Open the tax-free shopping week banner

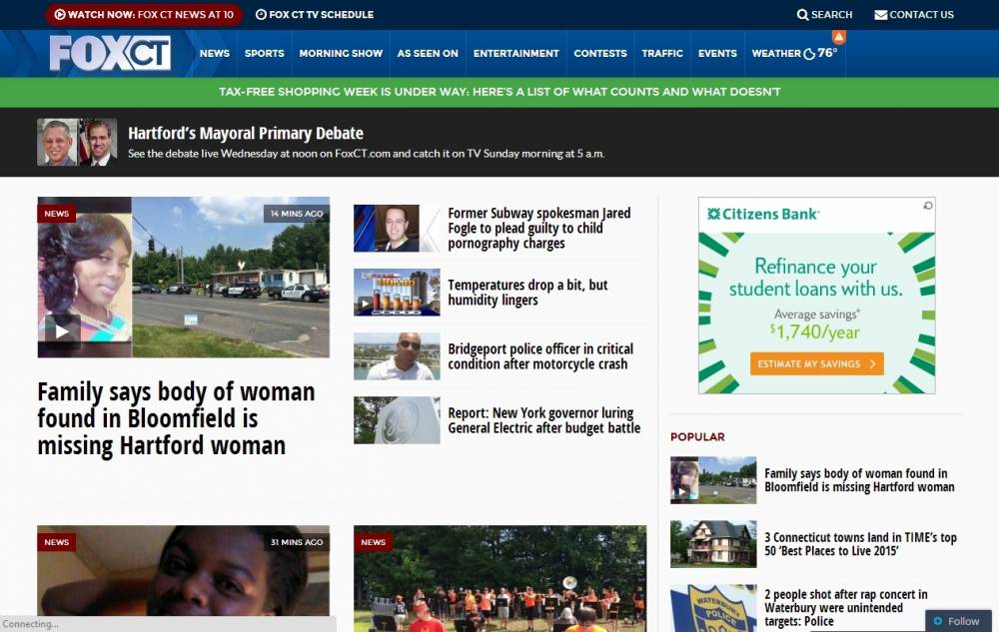[499, 92]
